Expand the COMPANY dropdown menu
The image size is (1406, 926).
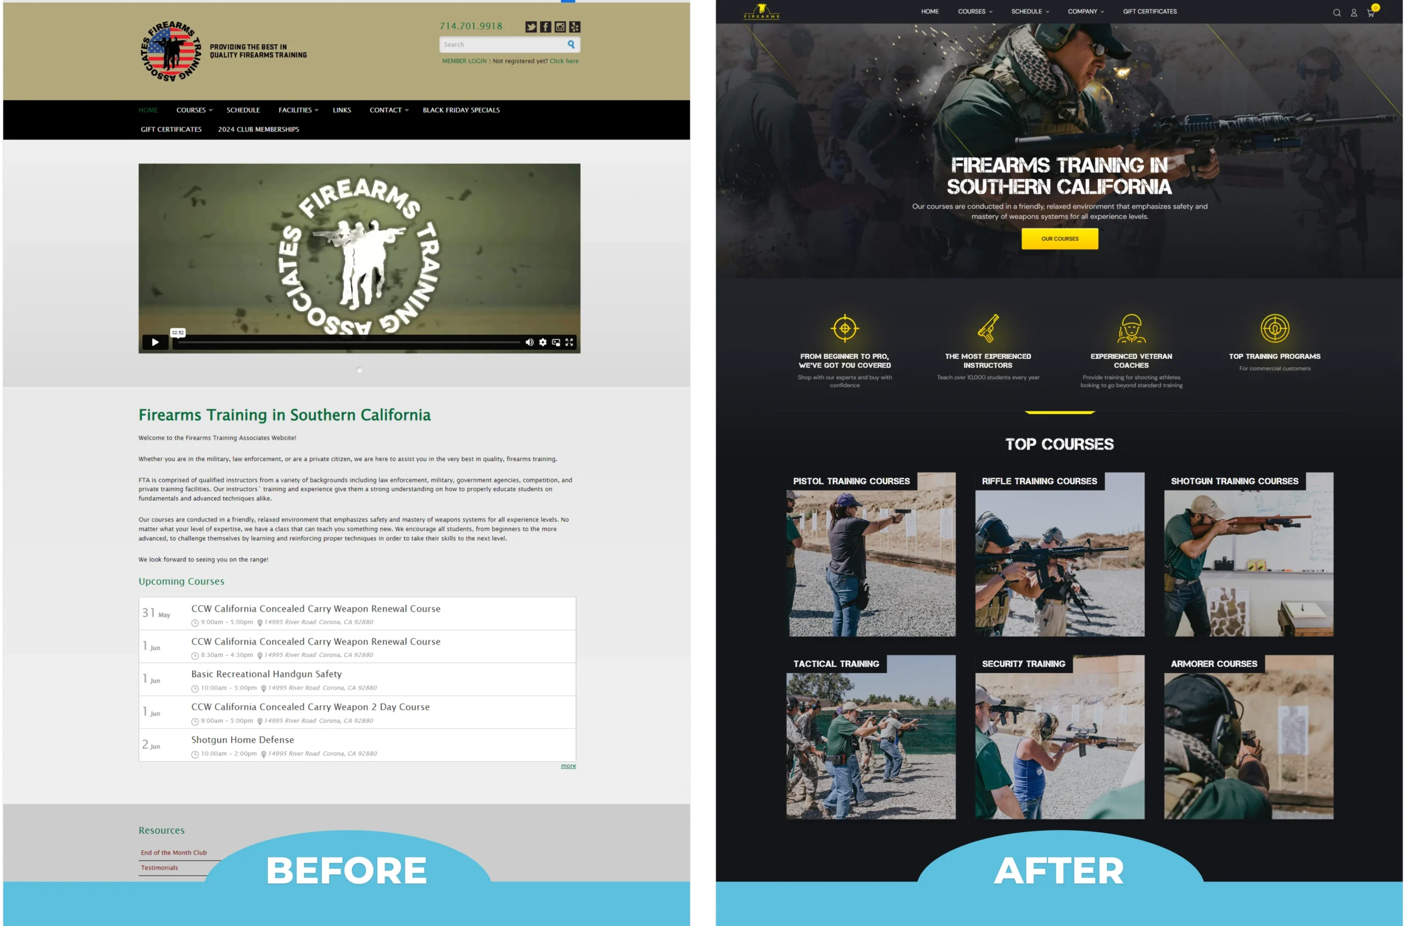click(1085, 12)
